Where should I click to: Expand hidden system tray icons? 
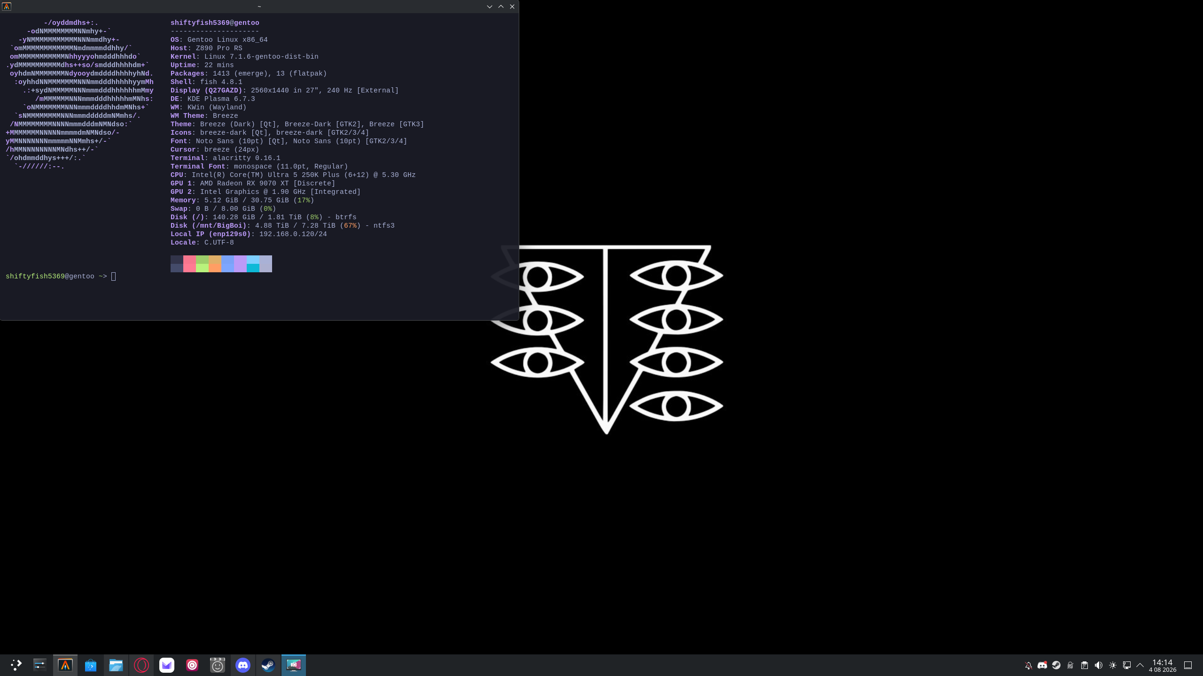[x=1140, y=665]
